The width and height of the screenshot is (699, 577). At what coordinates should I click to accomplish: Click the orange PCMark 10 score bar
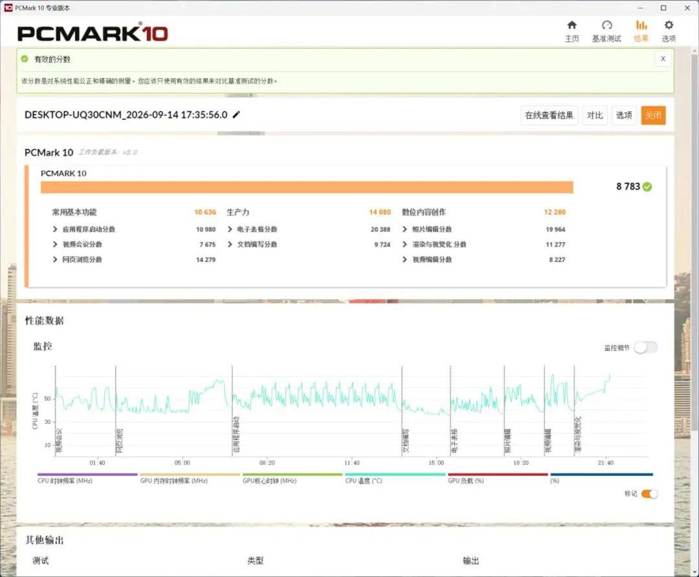307,187
